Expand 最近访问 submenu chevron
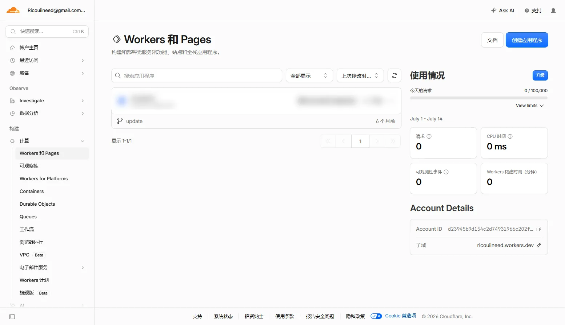565x325 pixels. point(83,61)
